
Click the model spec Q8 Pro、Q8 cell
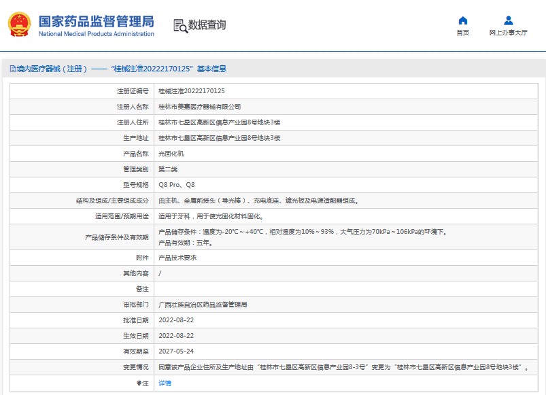[x=176, y=185]
